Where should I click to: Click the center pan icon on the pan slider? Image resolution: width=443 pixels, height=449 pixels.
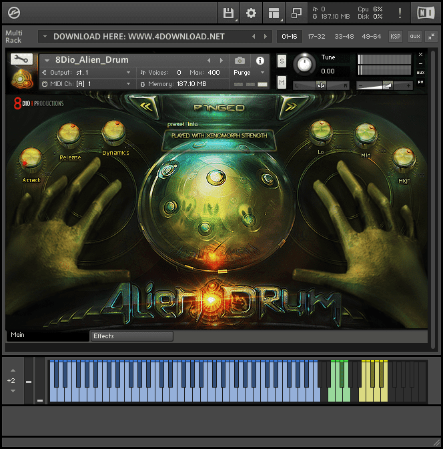(321, 85)
